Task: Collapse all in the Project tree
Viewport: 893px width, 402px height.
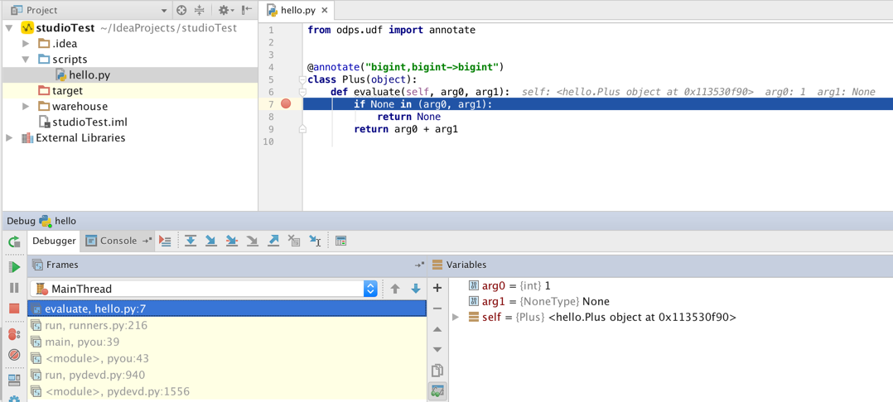Action: (200, 10)
